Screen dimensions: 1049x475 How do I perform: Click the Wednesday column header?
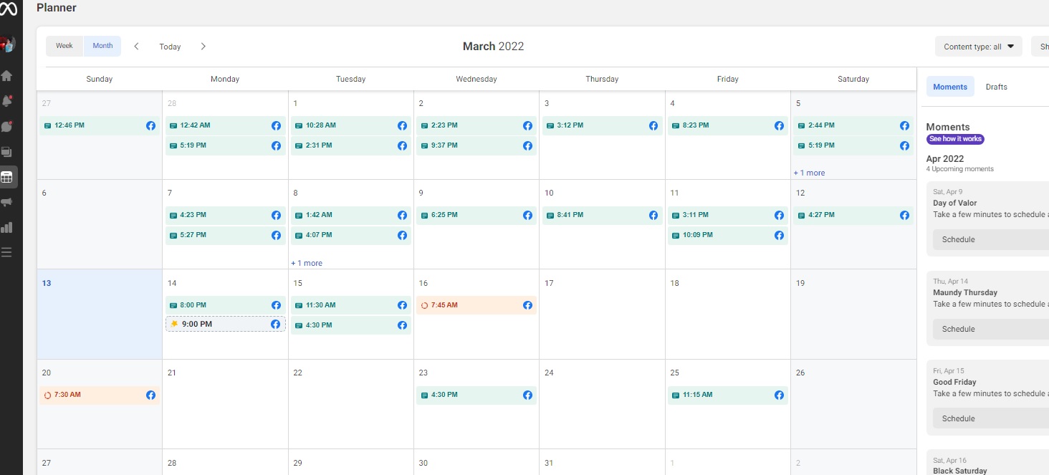(476, 79)
